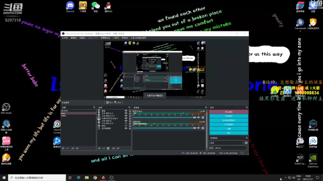
Task: Open the Discord desktop shortcut
Action: point(70,7)
